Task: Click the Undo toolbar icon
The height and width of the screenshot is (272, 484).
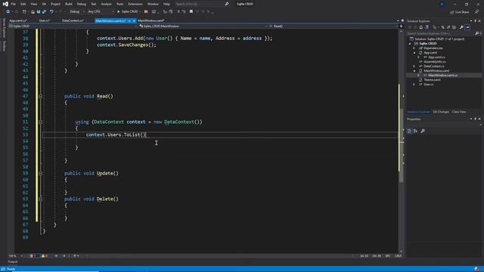Action: (x=51, y=12)
